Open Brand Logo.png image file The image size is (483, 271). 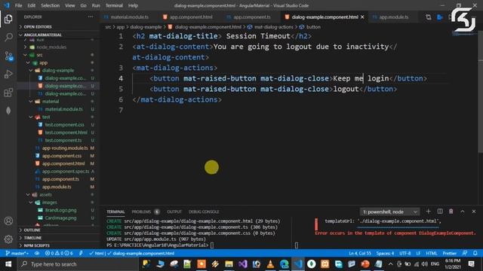[60, 210]
